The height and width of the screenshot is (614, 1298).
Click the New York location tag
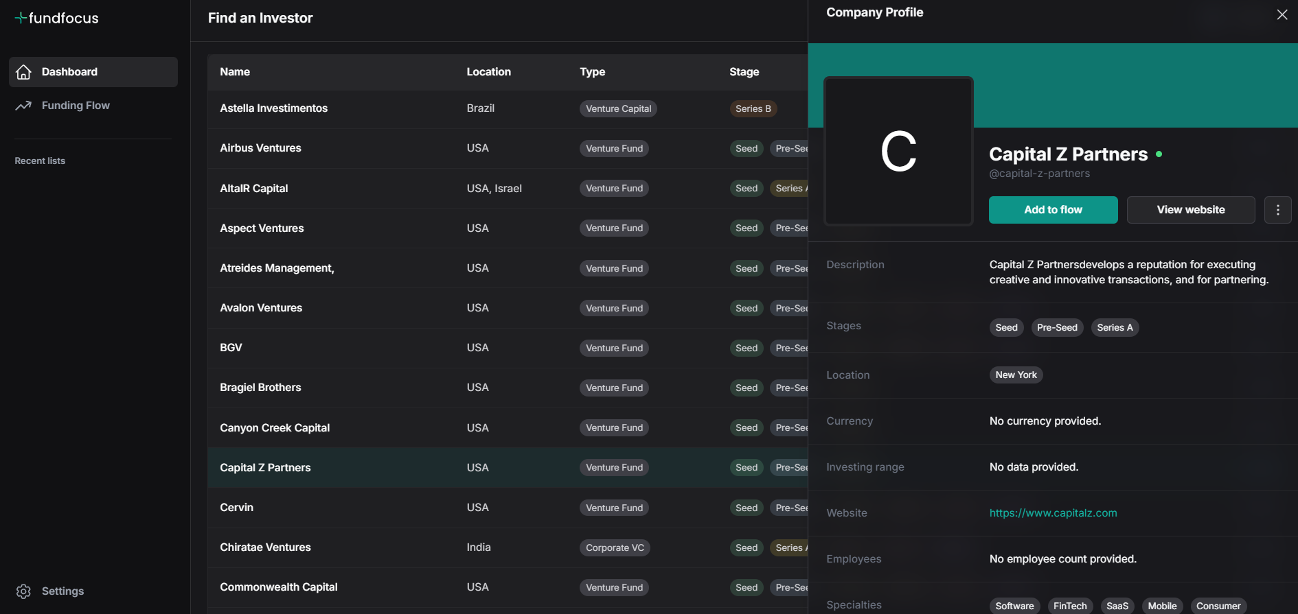[x=1016, y=375]
